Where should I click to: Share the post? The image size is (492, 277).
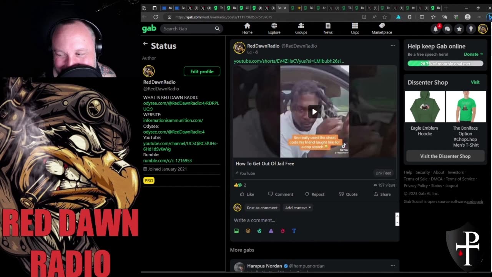pyautogui.click(x=382, y=194)
